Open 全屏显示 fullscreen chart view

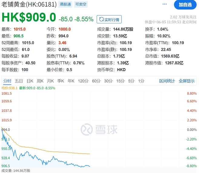186,81
